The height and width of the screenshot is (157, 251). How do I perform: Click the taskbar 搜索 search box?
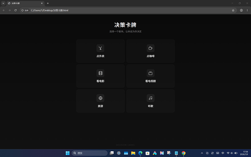tap(89, 153)
